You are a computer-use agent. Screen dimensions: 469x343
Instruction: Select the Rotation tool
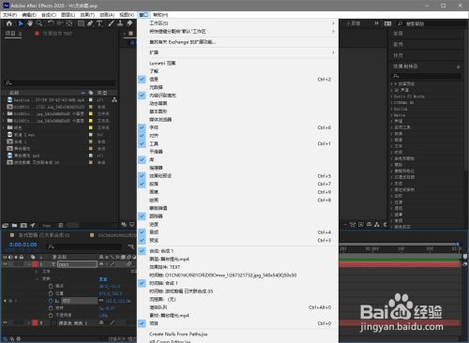51,23
